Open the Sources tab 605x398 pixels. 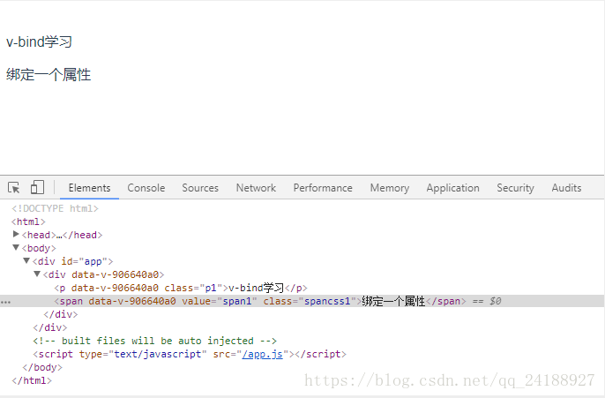[x=200, y=188]
